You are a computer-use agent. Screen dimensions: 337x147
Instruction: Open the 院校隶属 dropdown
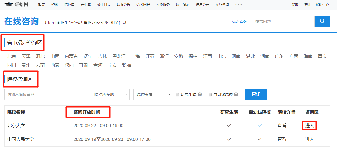point(153,94)
